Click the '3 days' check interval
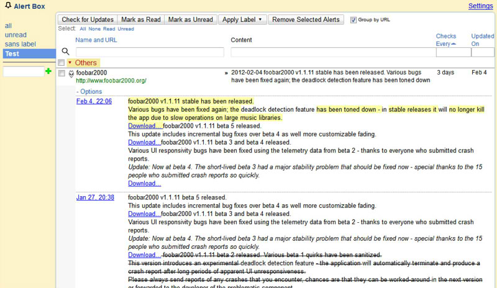This screenshot has width=497, height=288. pos(445,73)
